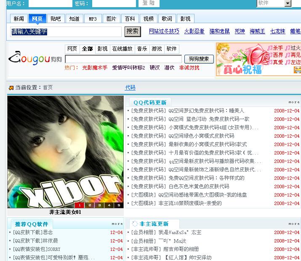
Task: Click the Gougou search text box
Action: [x=123, y=59]
